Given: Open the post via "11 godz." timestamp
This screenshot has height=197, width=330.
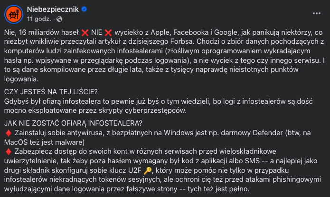Looking at the screenshot, I should 39,19.
